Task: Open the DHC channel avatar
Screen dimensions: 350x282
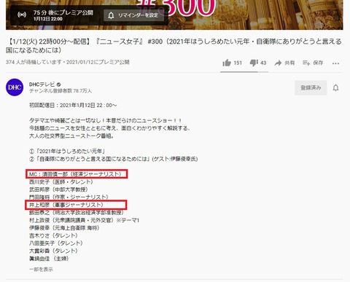Action: click(15, 87)
